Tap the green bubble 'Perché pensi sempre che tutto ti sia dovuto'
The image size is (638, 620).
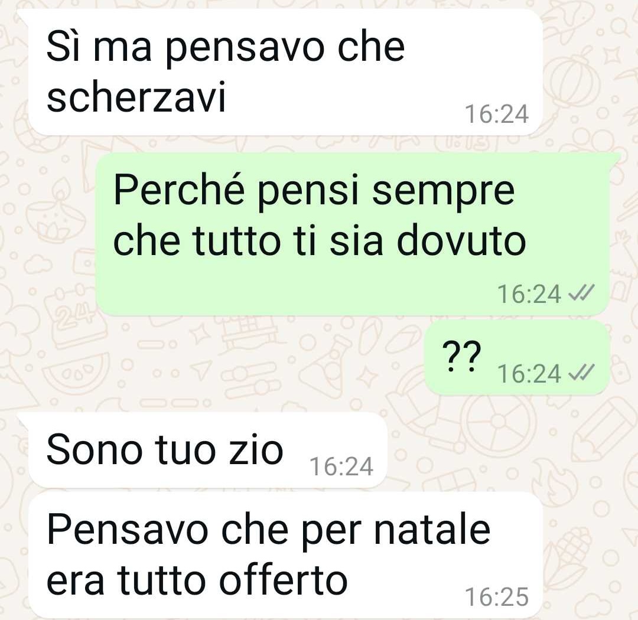353,234
